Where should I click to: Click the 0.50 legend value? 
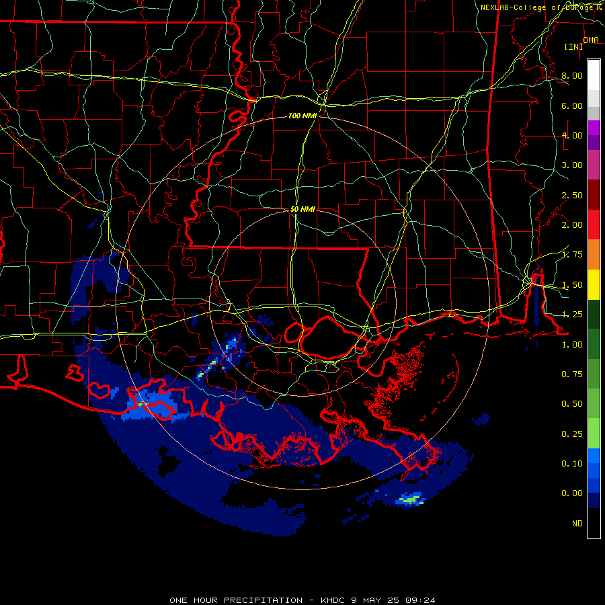(571, 404)
